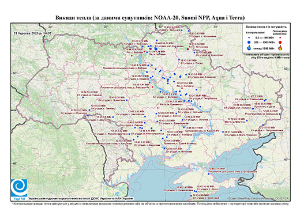Click the red marker near the Kremenchuk label

(158, 108)
